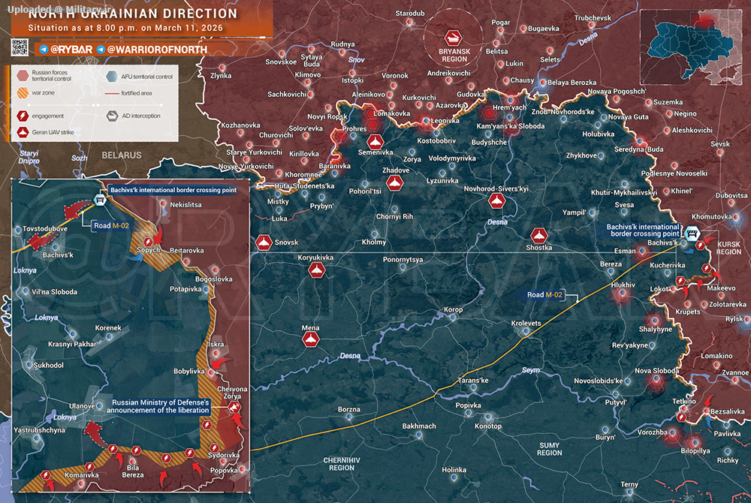Click the Trubchevsk town label

pos(593,18)
